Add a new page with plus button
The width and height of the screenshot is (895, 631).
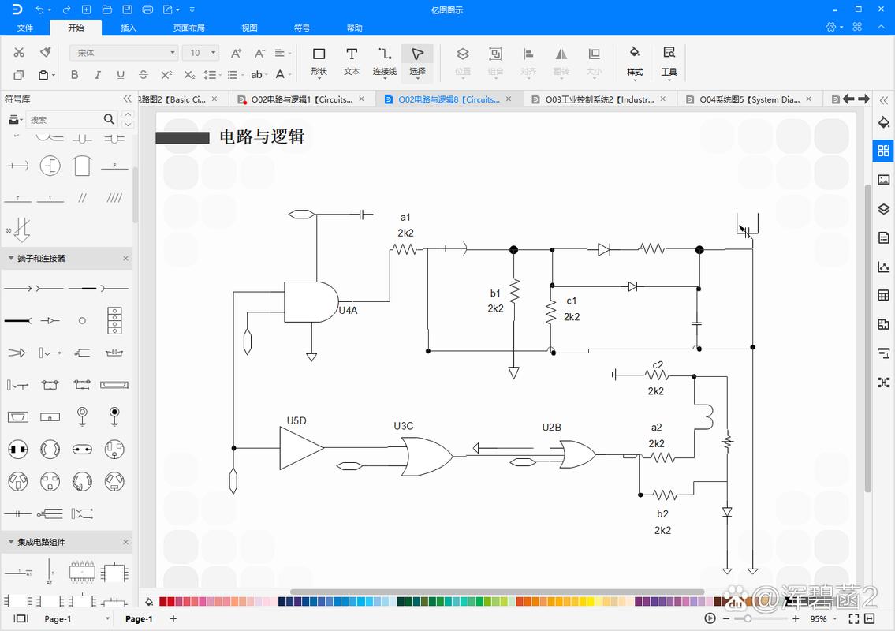(x=173, y=618)
